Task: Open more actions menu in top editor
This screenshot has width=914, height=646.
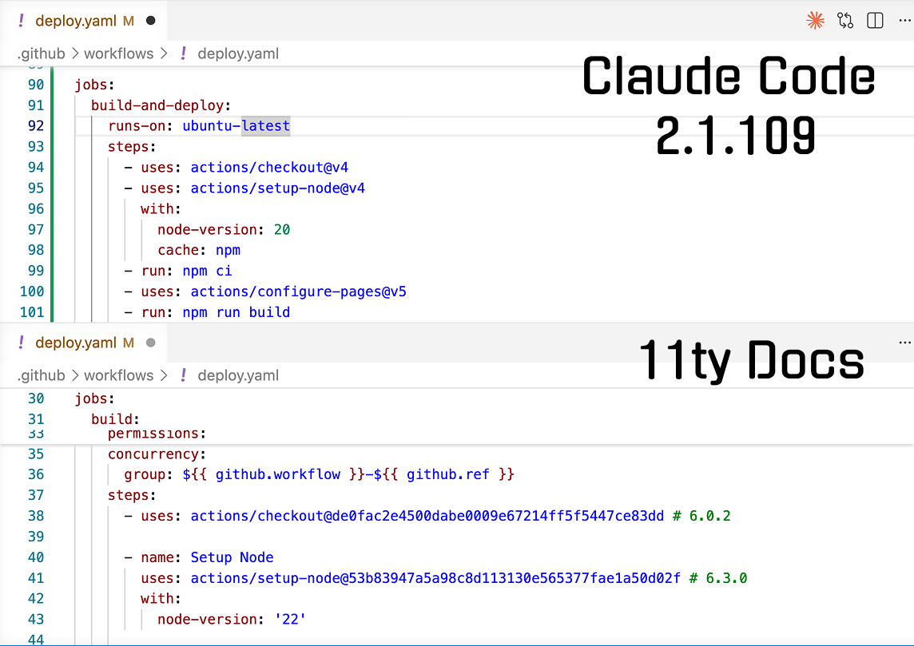Action: [904, 21]
